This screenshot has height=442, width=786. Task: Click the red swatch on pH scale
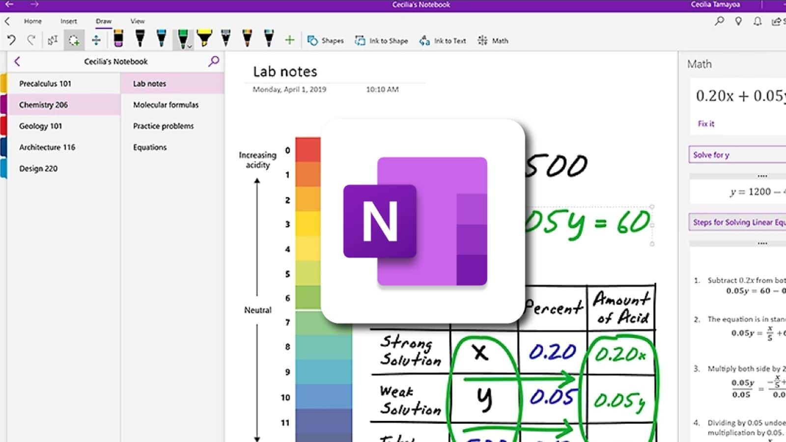coord(308,150)
